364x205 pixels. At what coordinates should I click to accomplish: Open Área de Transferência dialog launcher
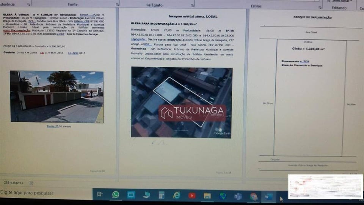coord(29,4)
